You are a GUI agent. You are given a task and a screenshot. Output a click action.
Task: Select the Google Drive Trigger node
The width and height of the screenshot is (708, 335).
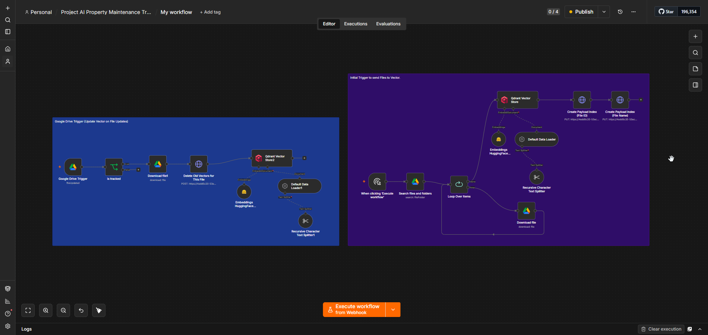tap(73, 167)
